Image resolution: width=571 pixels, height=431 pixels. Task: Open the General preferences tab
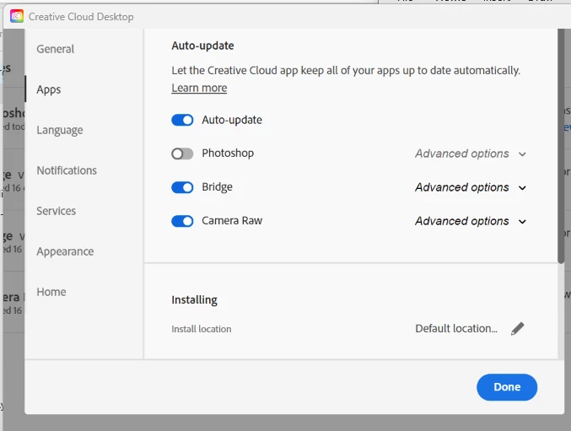pos(56,49)
